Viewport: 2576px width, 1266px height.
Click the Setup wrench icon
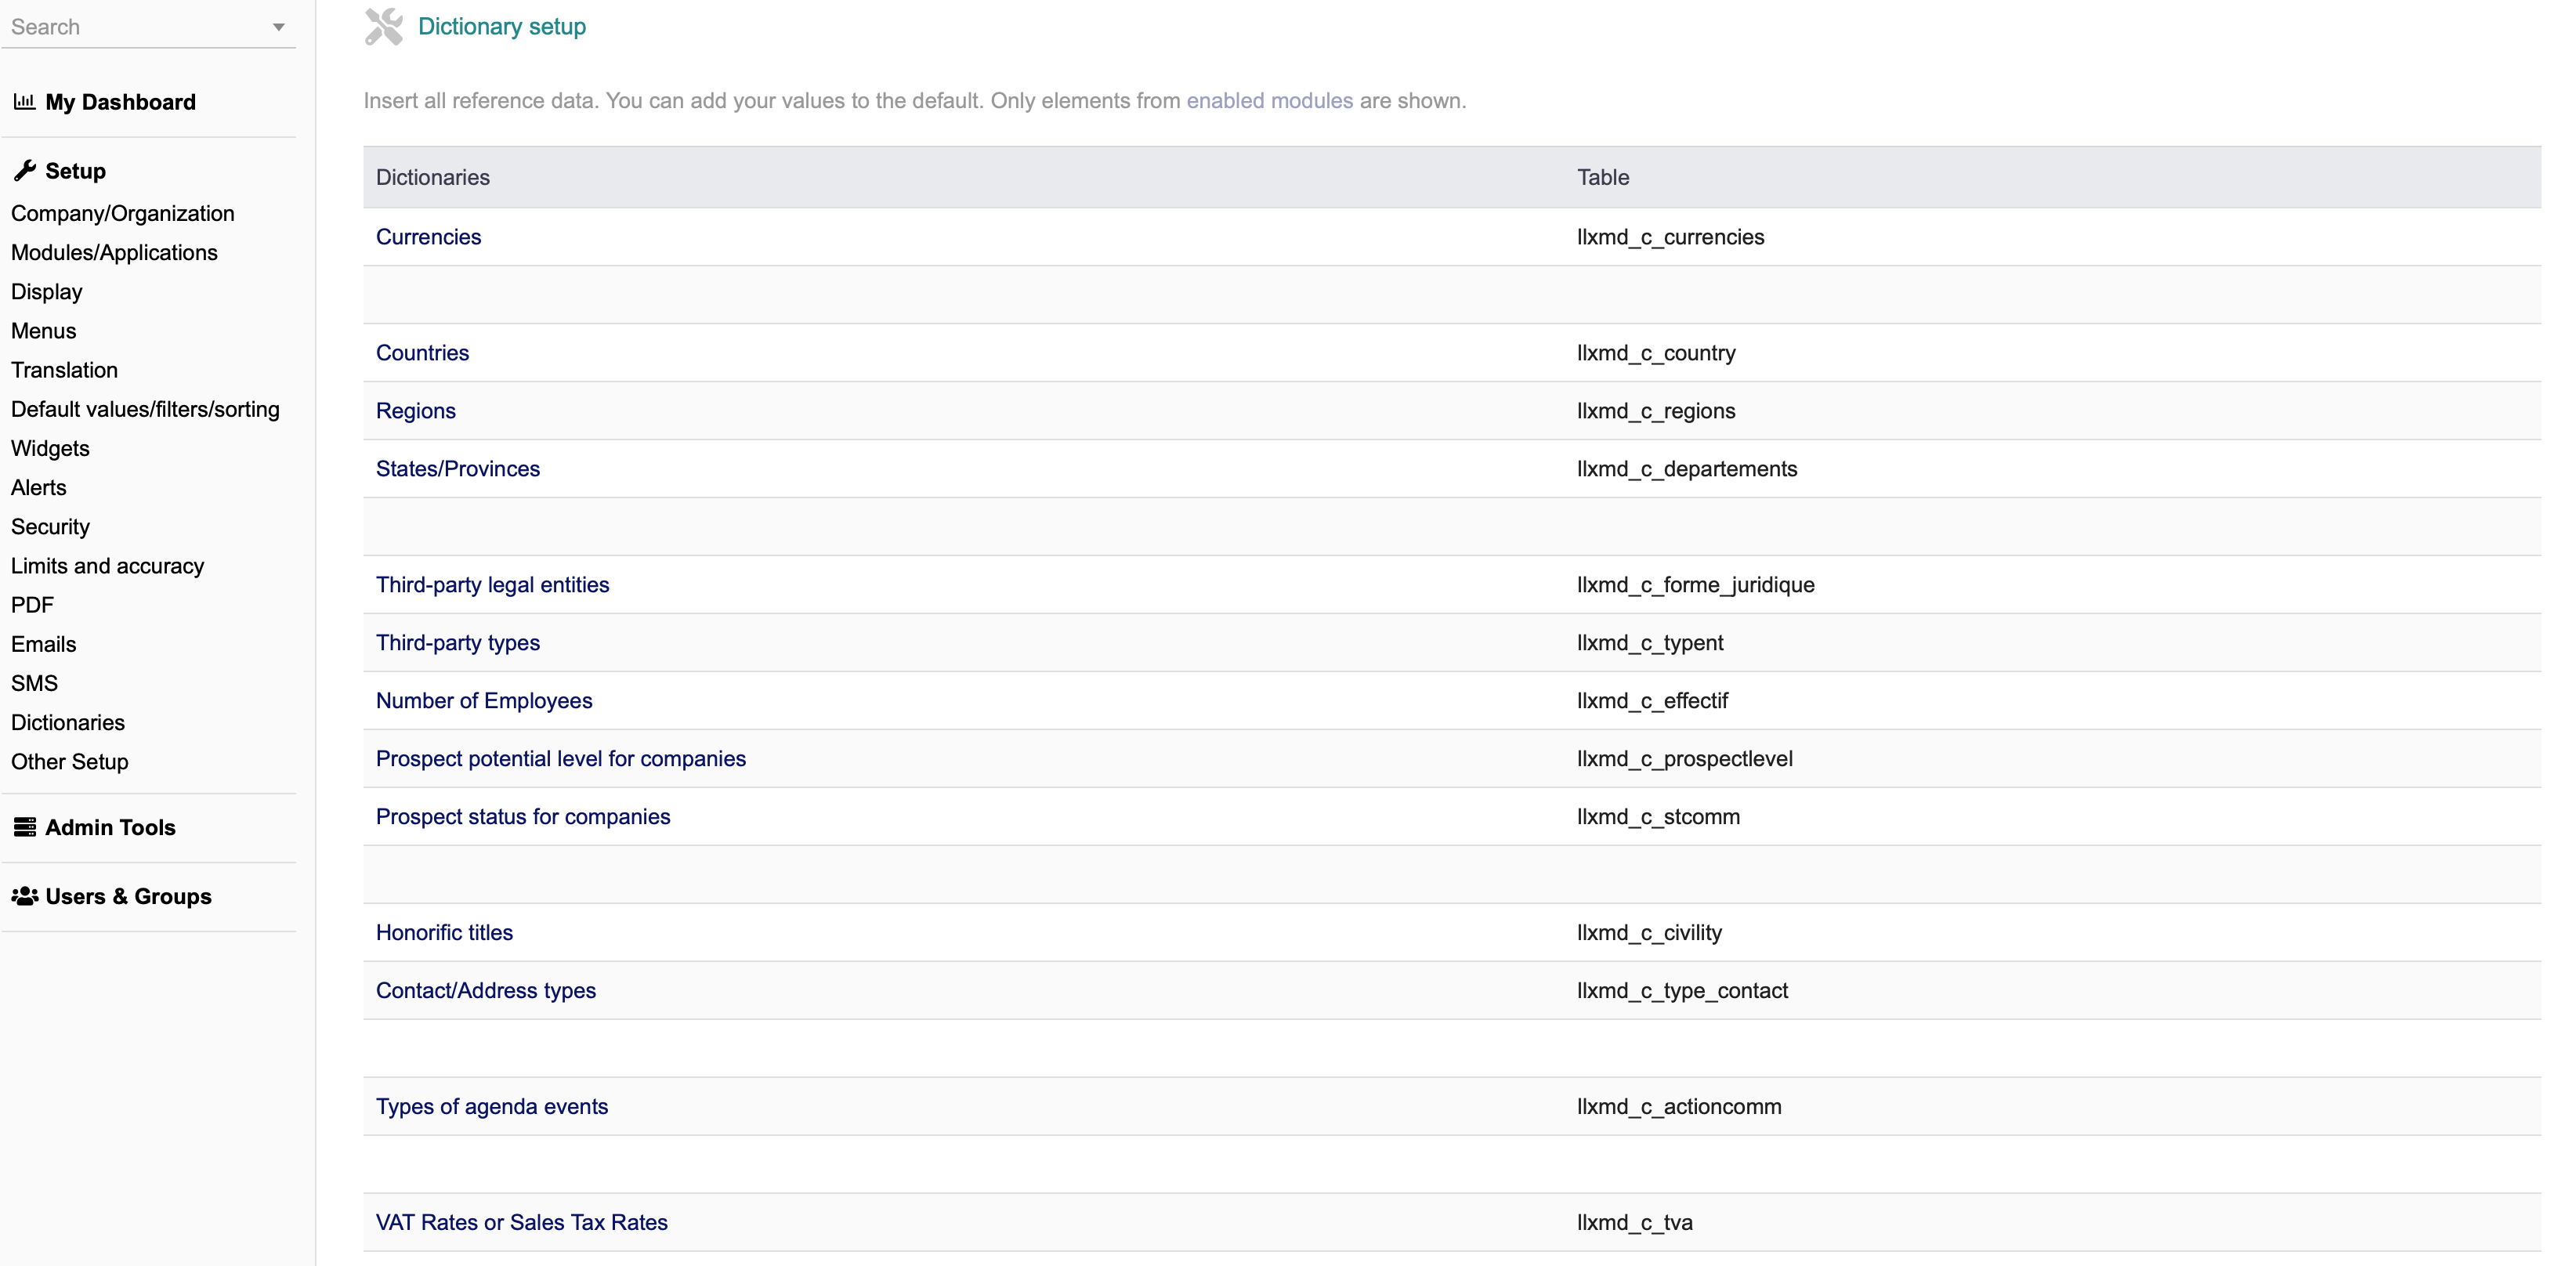pyautogui.click(x=25, y=170)
